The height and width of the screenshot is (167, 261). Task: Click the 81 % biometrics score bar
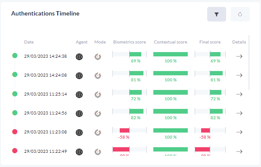[x=130, y=73]
